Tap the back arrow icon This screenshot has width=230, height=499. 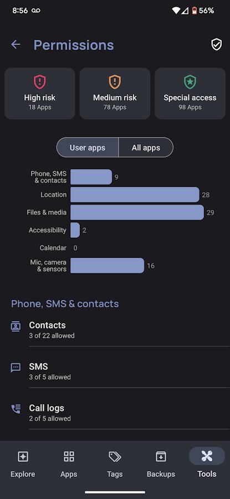[x=16, y=45]
